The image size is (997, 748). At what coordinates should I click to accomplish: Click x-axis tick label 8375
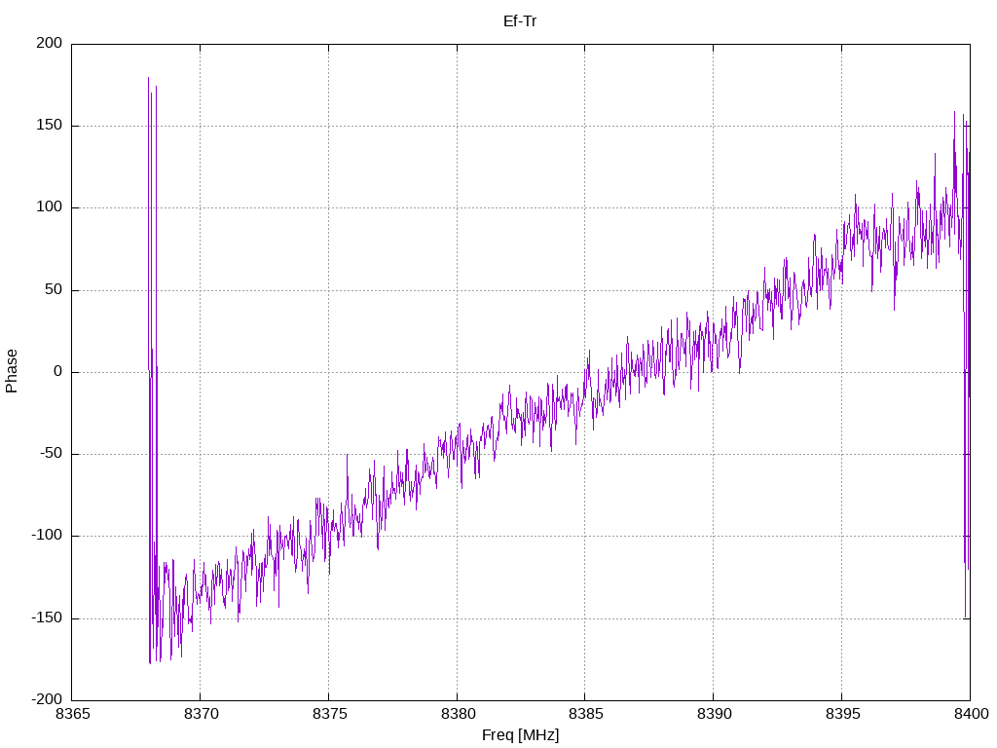[329, 714]
